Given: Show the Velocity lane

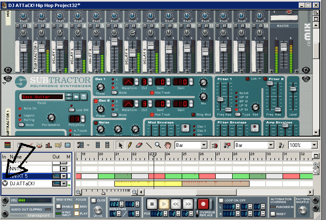Looking at the screenshot, I should [49, 145].
